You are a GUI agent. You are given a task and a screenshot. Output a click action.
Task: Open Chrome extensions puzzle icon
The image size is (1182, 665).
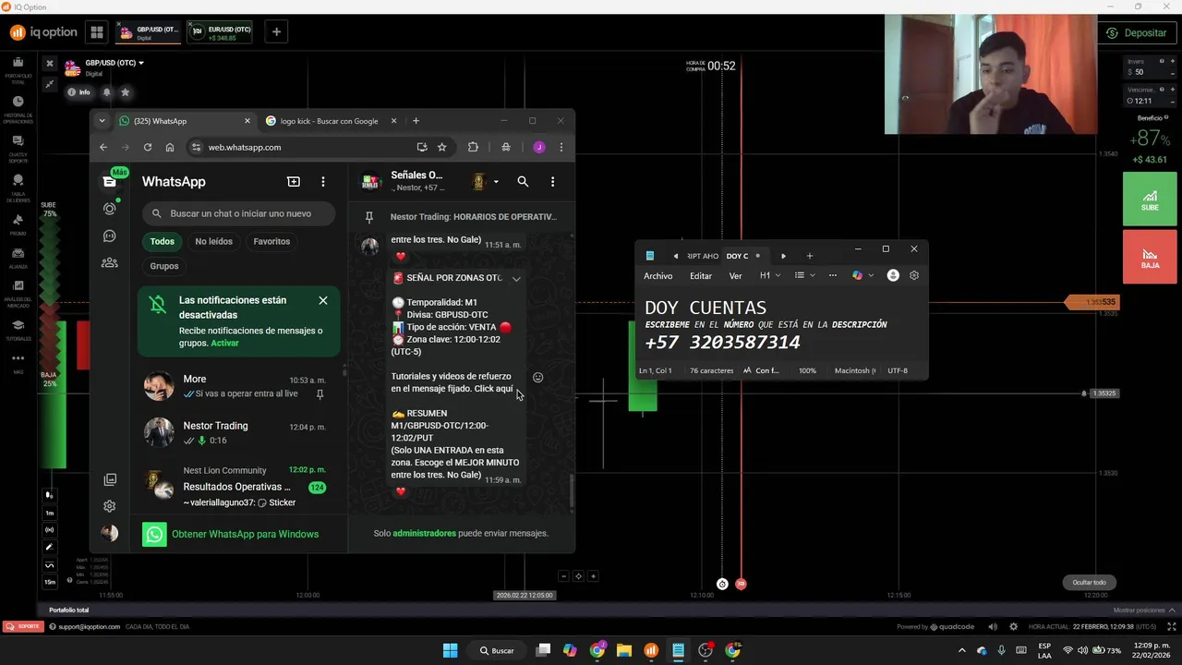click(473, 147)
